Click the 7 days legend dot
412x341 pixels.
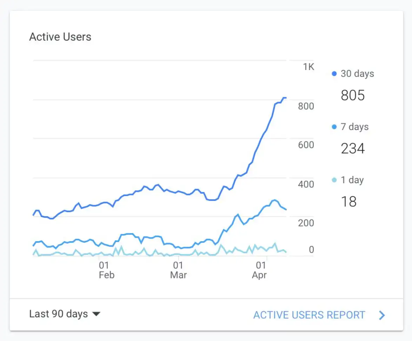pos(334,127)
